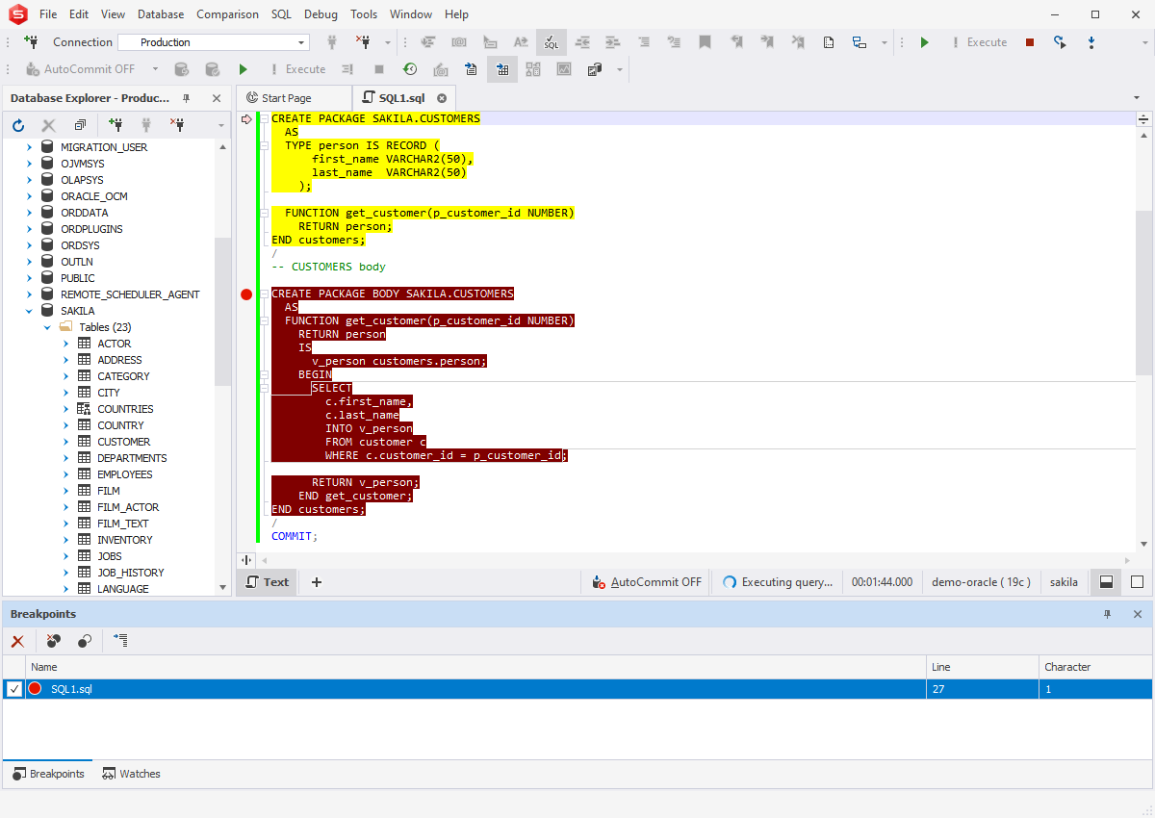Open the Debug menu
The height and width of the screenshot is (818, 1155).
tap(321, 14)
